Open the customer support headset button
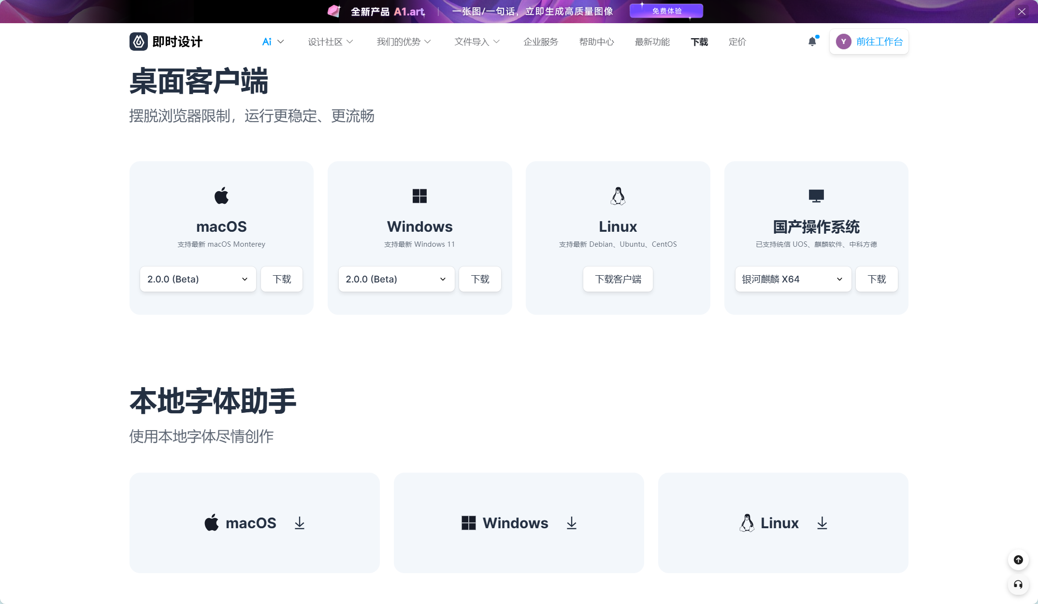Screen dimensions: 1038x604 pos(1018,585)
